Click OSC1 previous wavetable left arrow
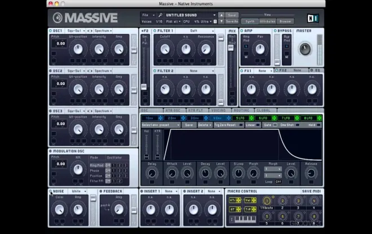Viewport: 372px width, 234px height. tap(88, 31)
